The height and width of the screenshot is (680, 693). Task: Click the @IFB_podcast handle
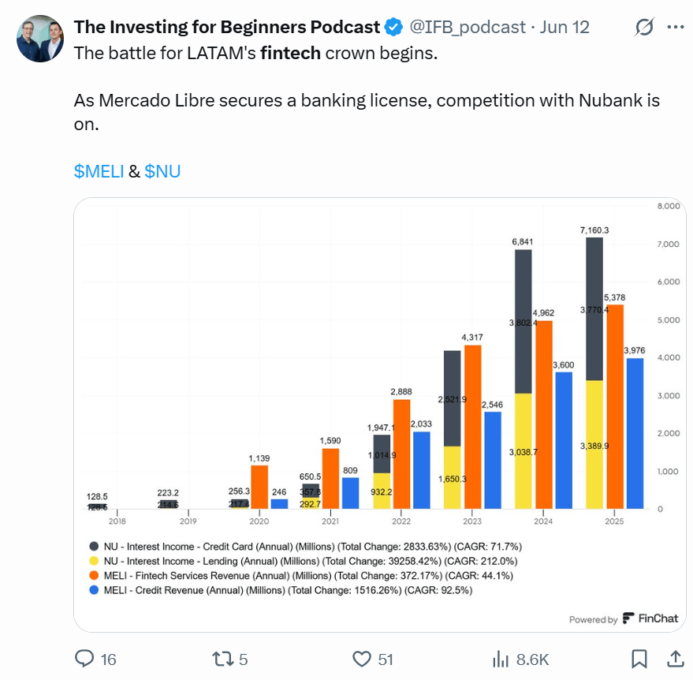coord(467,28)
